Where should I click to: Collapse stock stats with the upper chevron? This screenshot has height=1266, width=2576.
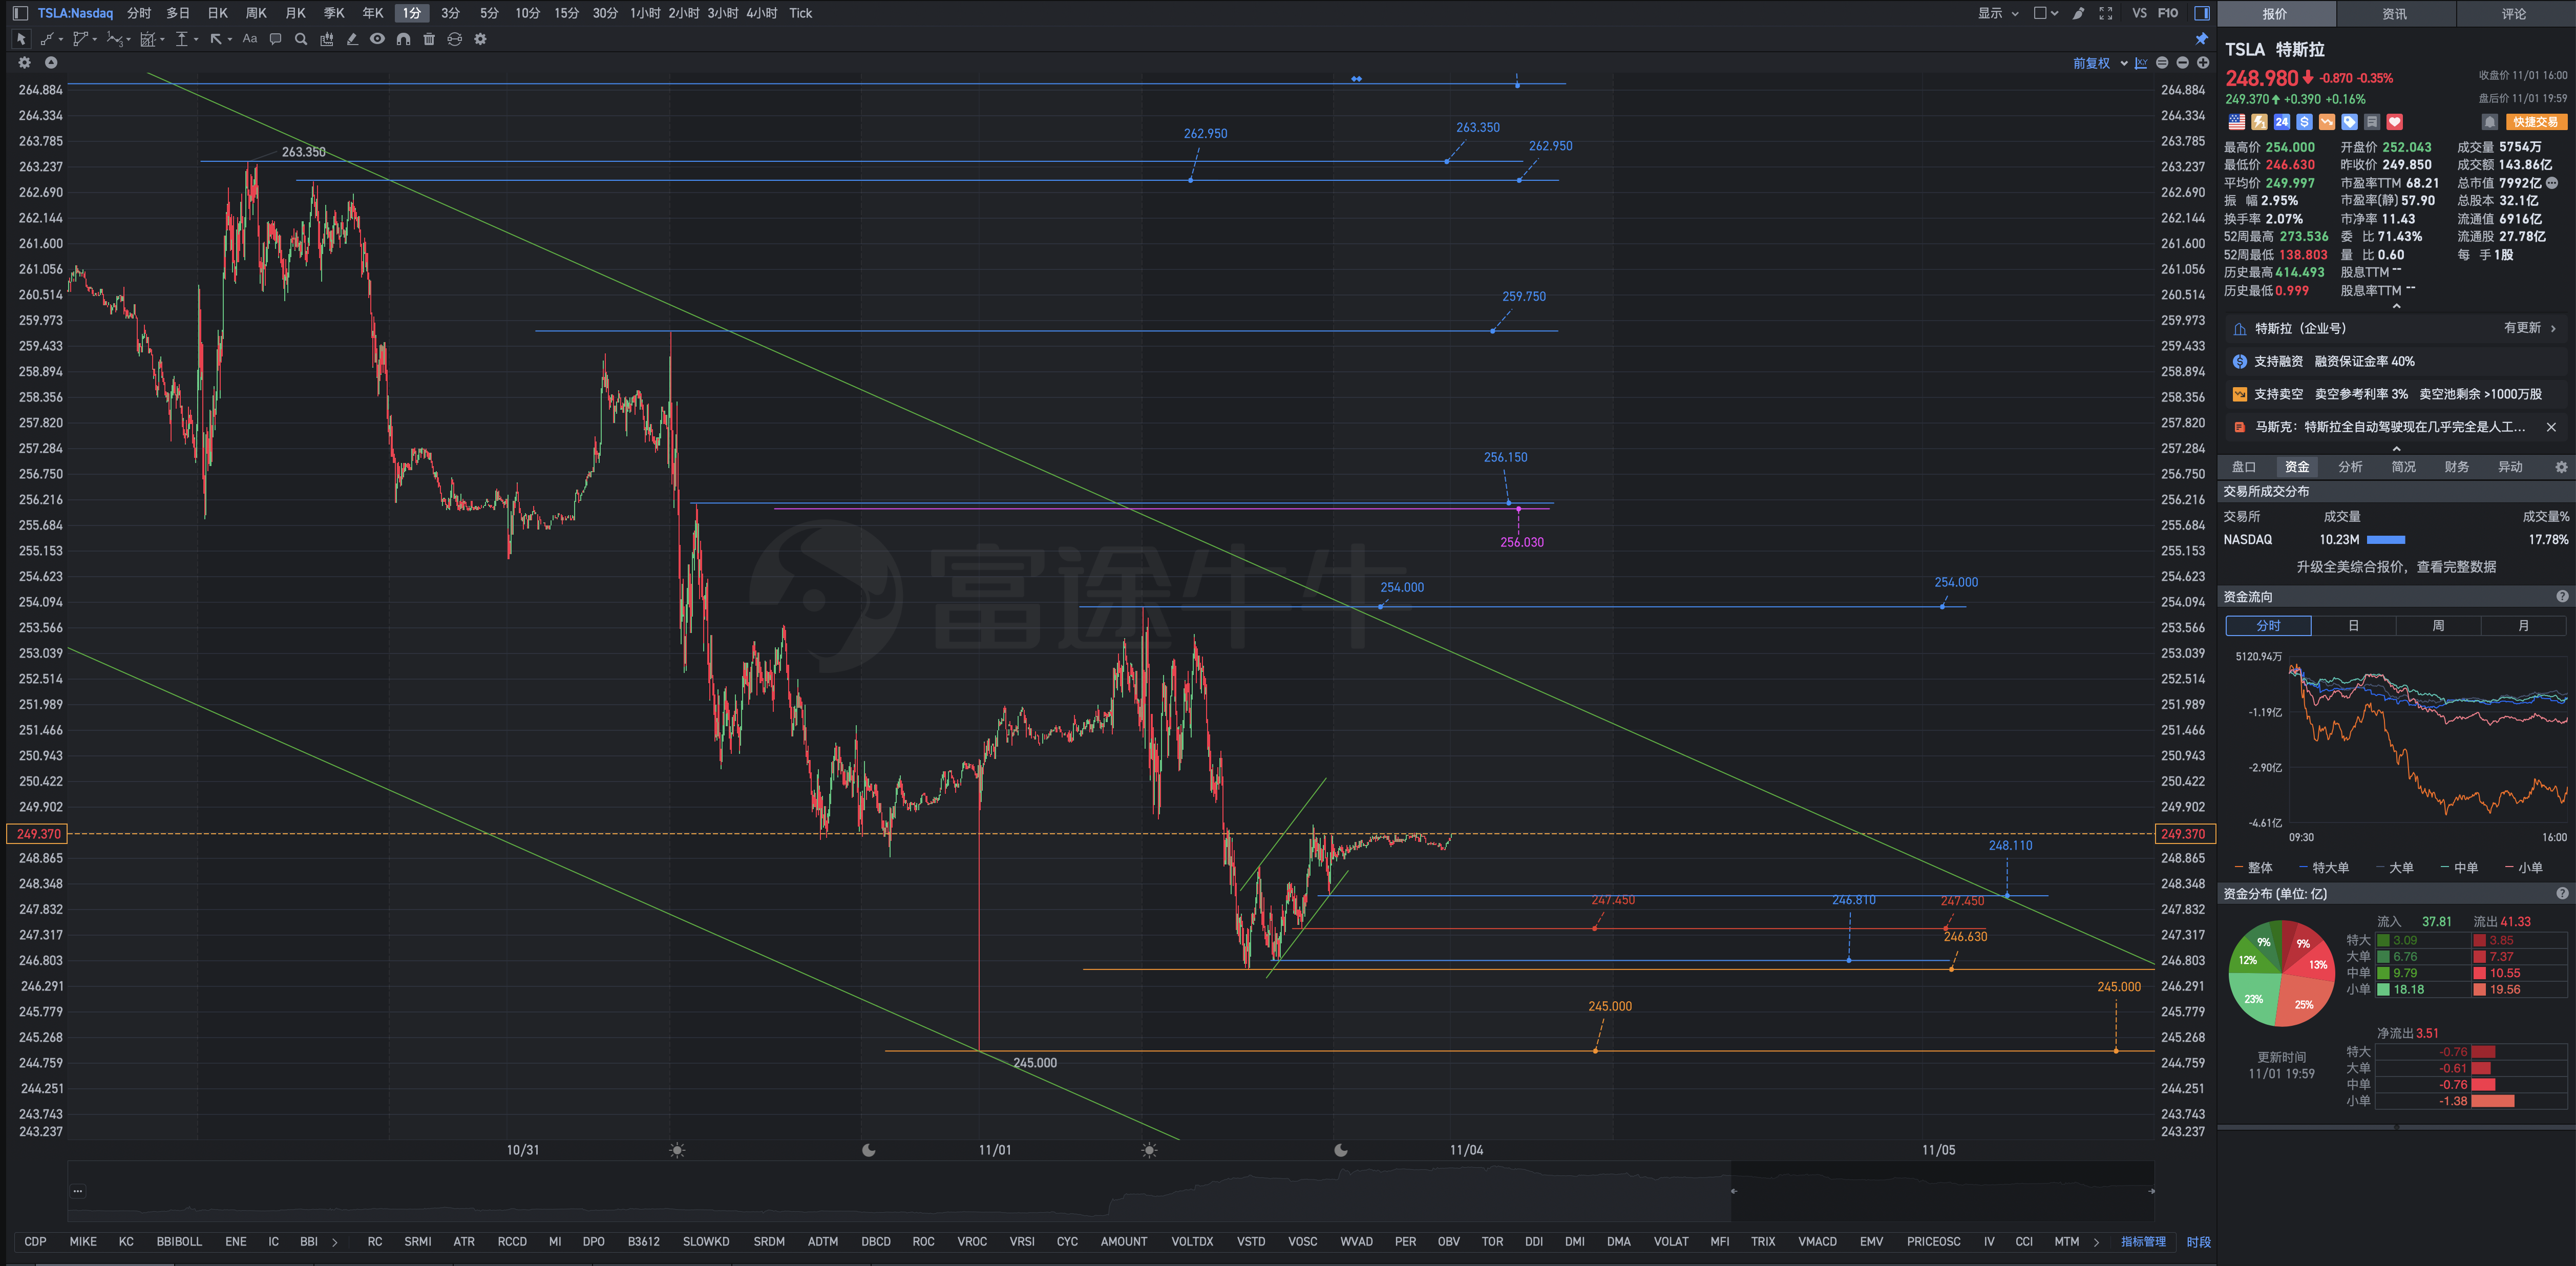pos(2396,306)
